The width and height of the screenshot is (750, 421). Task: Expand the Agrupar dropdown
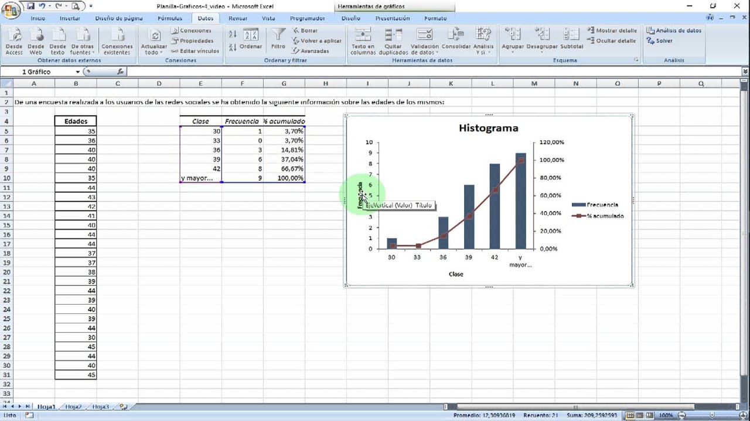[513, 51]
